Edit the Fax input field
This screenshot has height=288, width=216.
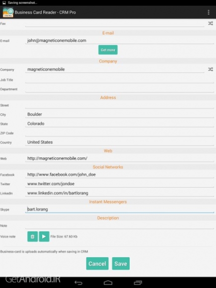(115, 23)
